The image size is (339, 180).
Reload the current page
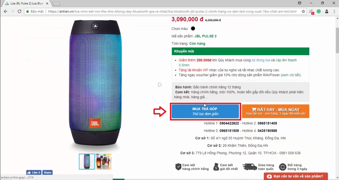[x=19, y=11]
